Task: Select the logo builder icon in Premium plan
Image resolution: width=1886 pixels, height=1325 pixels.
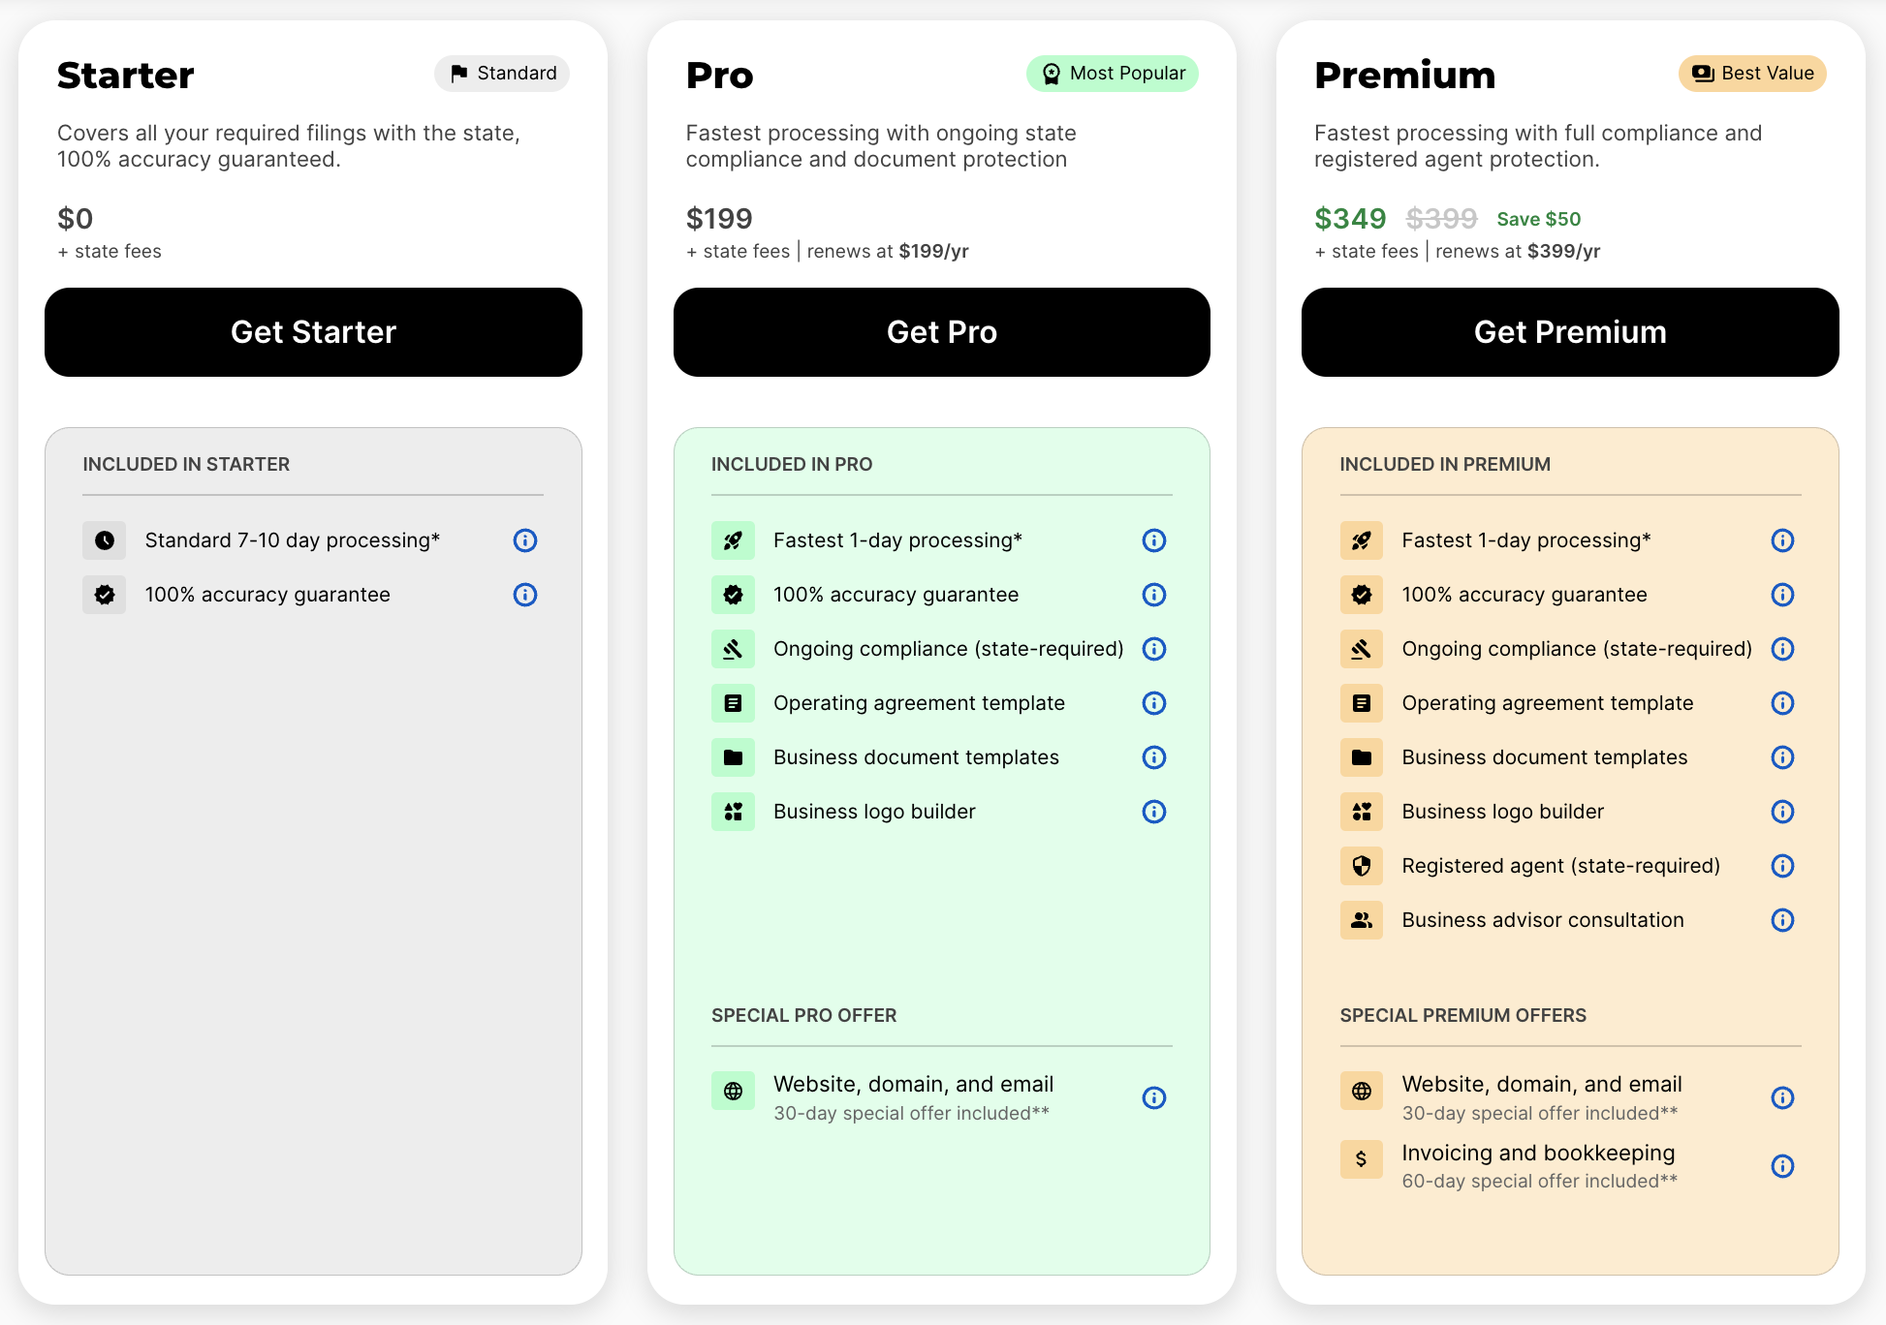Action: tap(1362, 812)
